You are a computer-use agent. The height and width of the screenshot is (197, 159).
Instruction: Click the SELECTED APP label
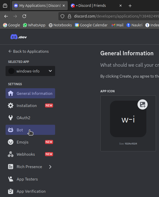tap(18, 62)
